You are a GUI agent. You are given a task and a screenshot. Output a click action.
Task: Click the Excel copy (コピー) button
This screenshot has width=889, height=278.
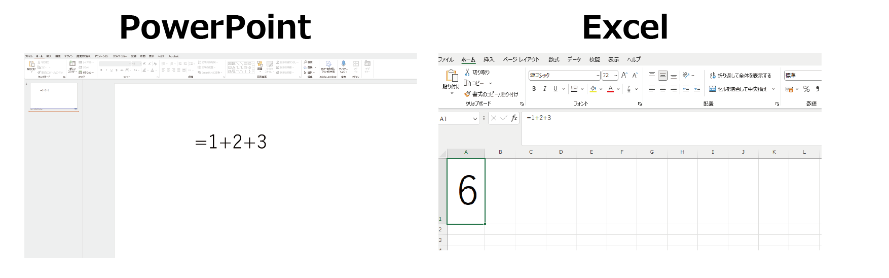click(x=474, y=83)
